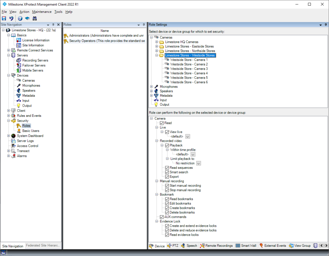The height and width of the screenshot is (256, 329).
Task: Open the Limit playback to dropdown
Action: coord(198,163)
